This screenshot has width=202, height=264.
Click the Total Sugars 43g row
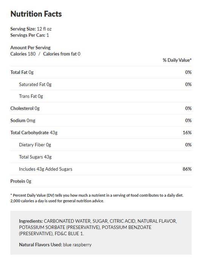pyautogui.click(x=101, y=157)
